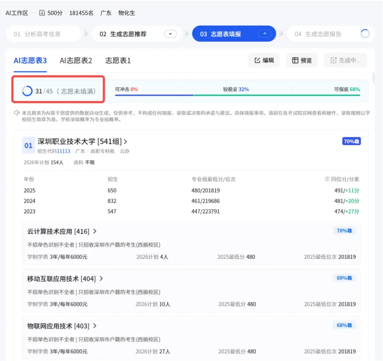Switch to AI志愿表2 tab
This screenshot has width=383, height=361.
click(x=76, y=61)
